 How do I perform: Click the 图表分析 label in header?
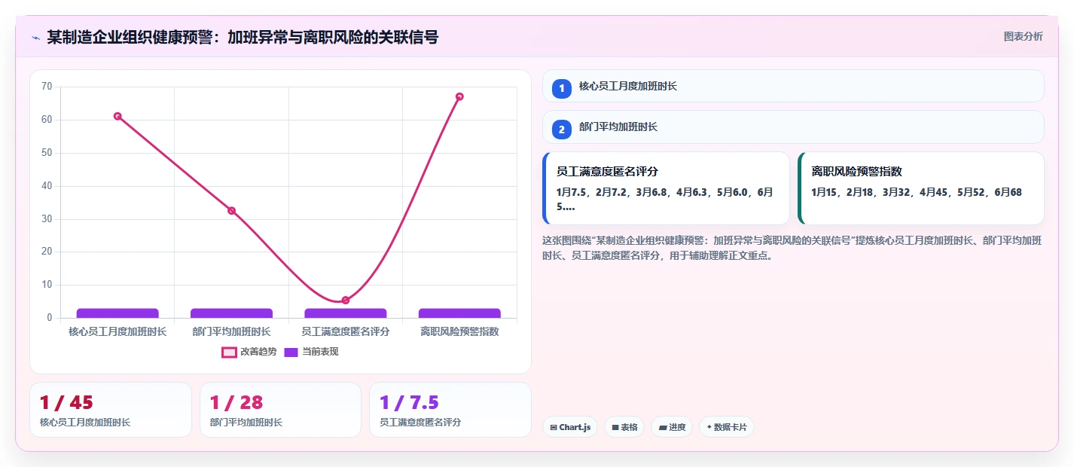1023,36
